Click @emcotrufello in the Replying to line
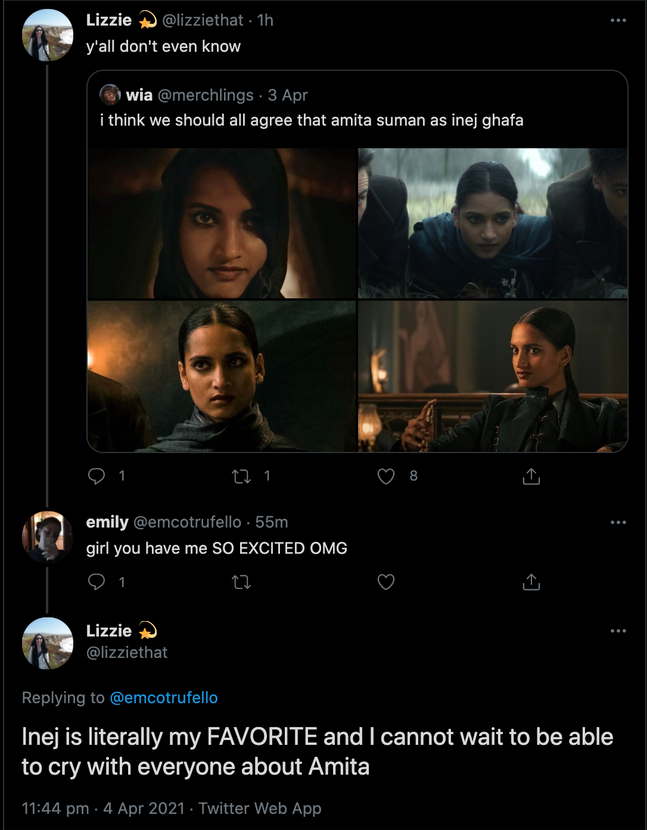Image resolution: width=647 pixels, height=830 pixels. coord(164,698)
